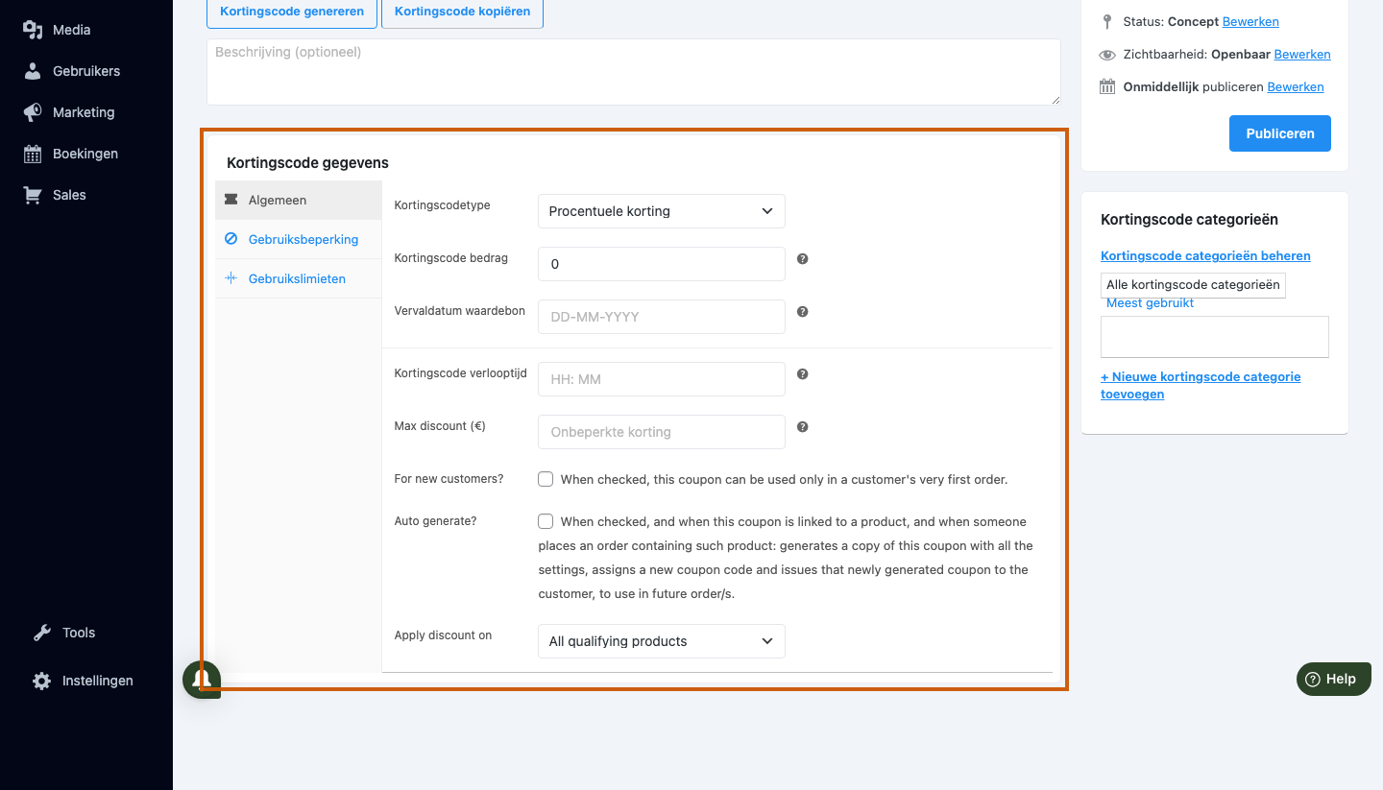Select the Meest gebruikt tab
Viewport: 1383px width, 790px height.
click(x=1150, y=303)
